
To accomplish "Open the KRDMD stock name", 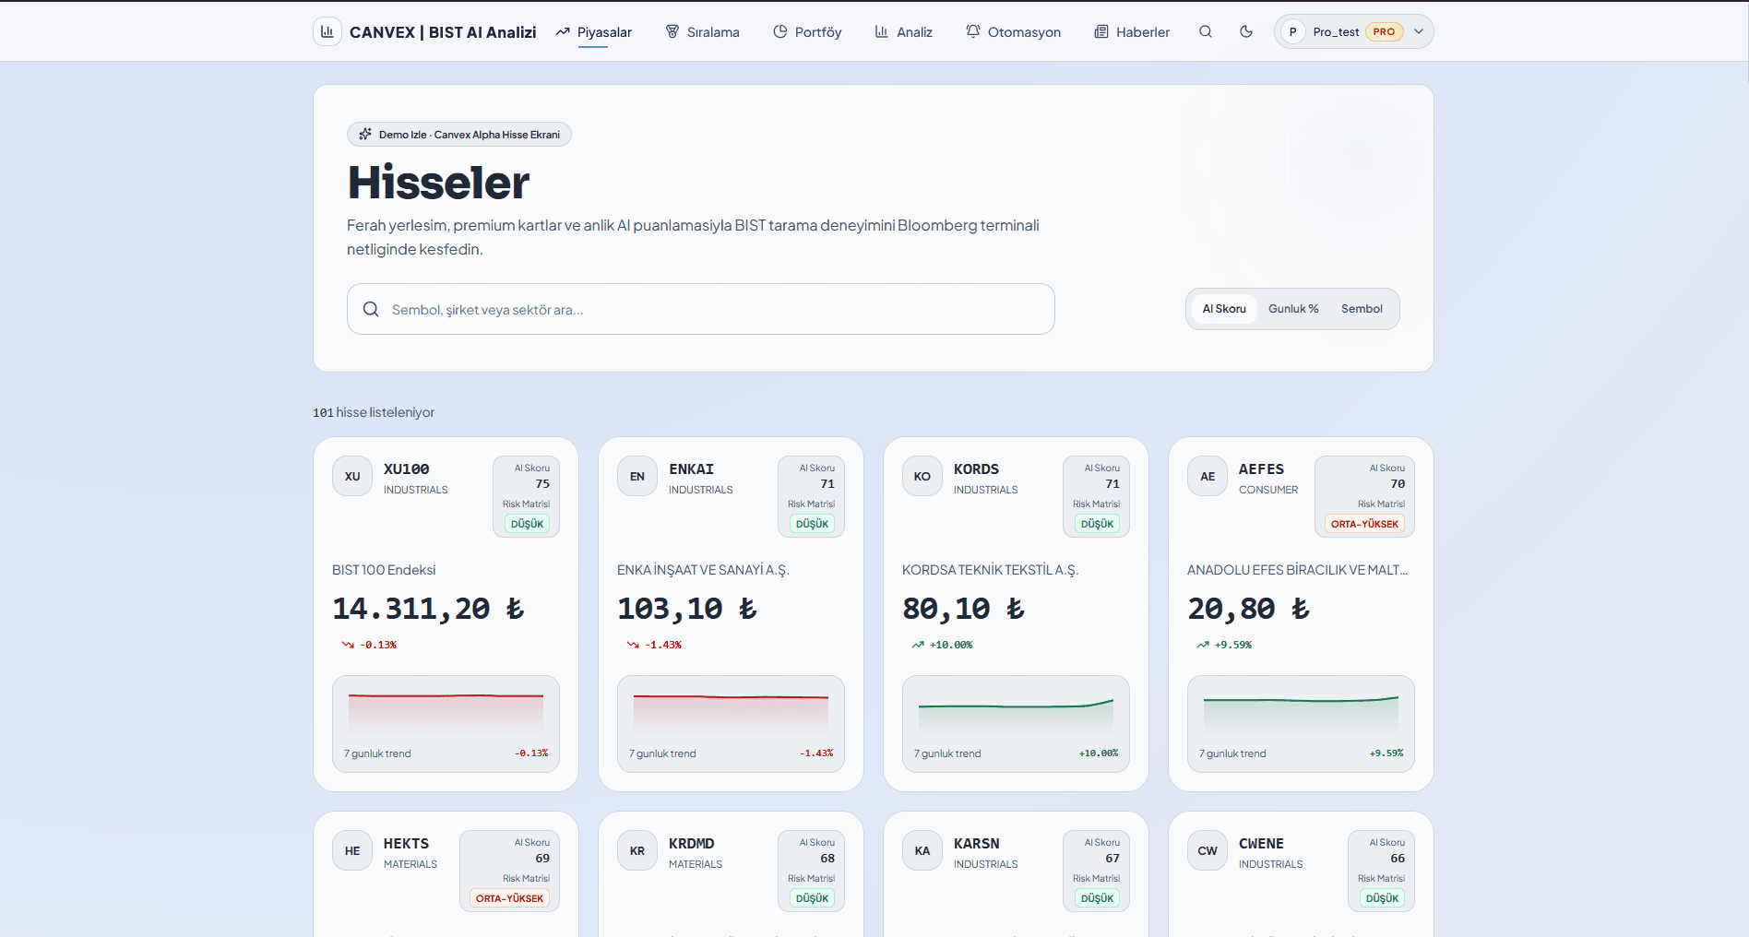I will pyautogui.click(x=692, y=844).
